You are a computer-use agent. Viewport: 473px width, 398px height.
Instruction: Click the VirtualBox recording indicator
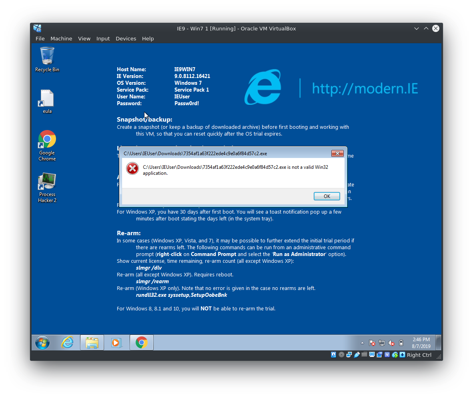[x=379, y=355]
